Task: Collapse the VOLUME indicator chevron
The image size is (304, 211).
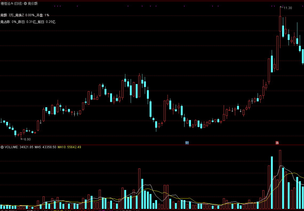Action: point(2,147)
